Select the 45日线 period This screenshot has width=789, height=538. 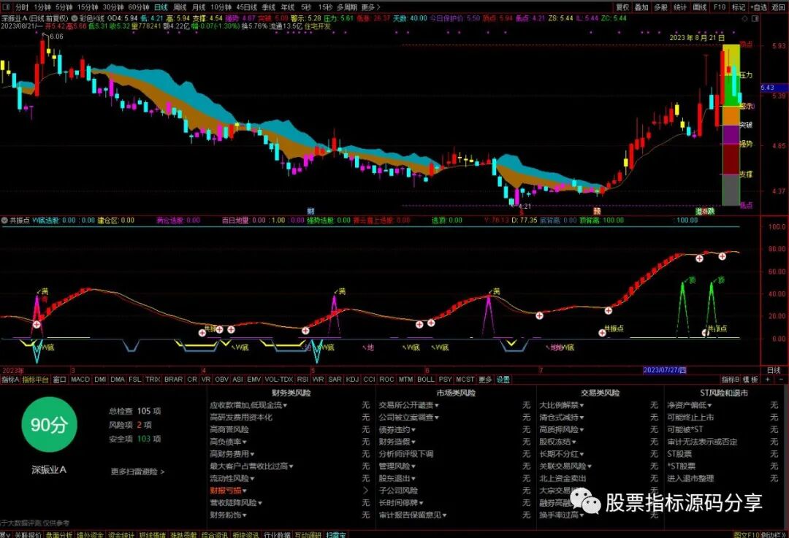click(x=247, y=7)
